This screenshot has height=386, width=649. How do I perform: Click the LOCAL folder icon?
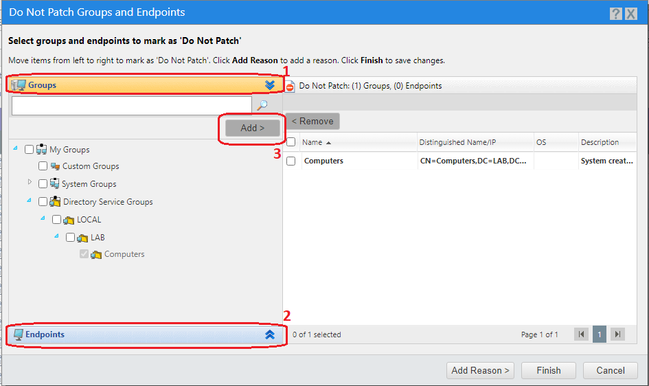(69, 220)
